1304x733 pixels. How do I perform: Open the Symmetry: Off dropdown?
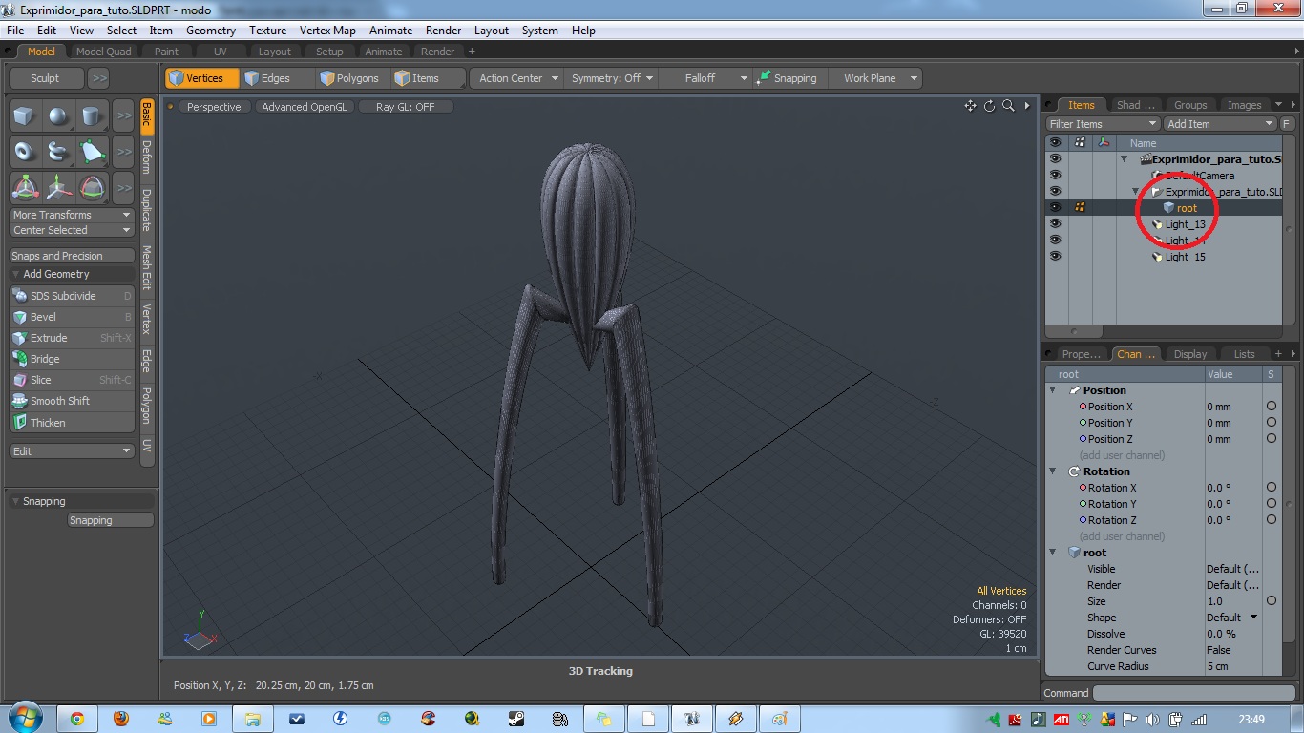(x=612, y=78)
